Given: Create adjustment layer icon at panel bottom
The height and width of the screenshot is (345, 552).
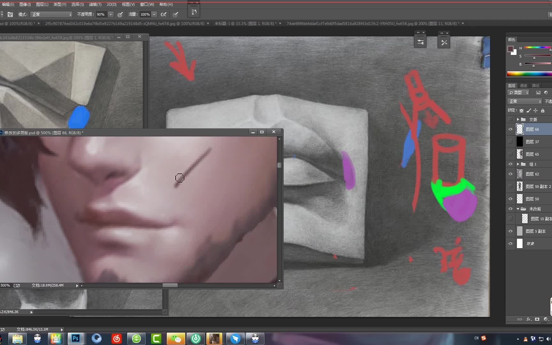Looking at the screenshot, I should [x=546, y=319].
